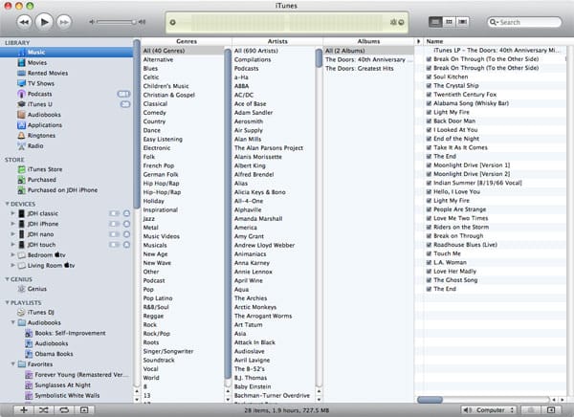Viewport: 574px width, 417px height.
Task: Uncheck Twentieth Century Fox track
Action: pos(429,95)
